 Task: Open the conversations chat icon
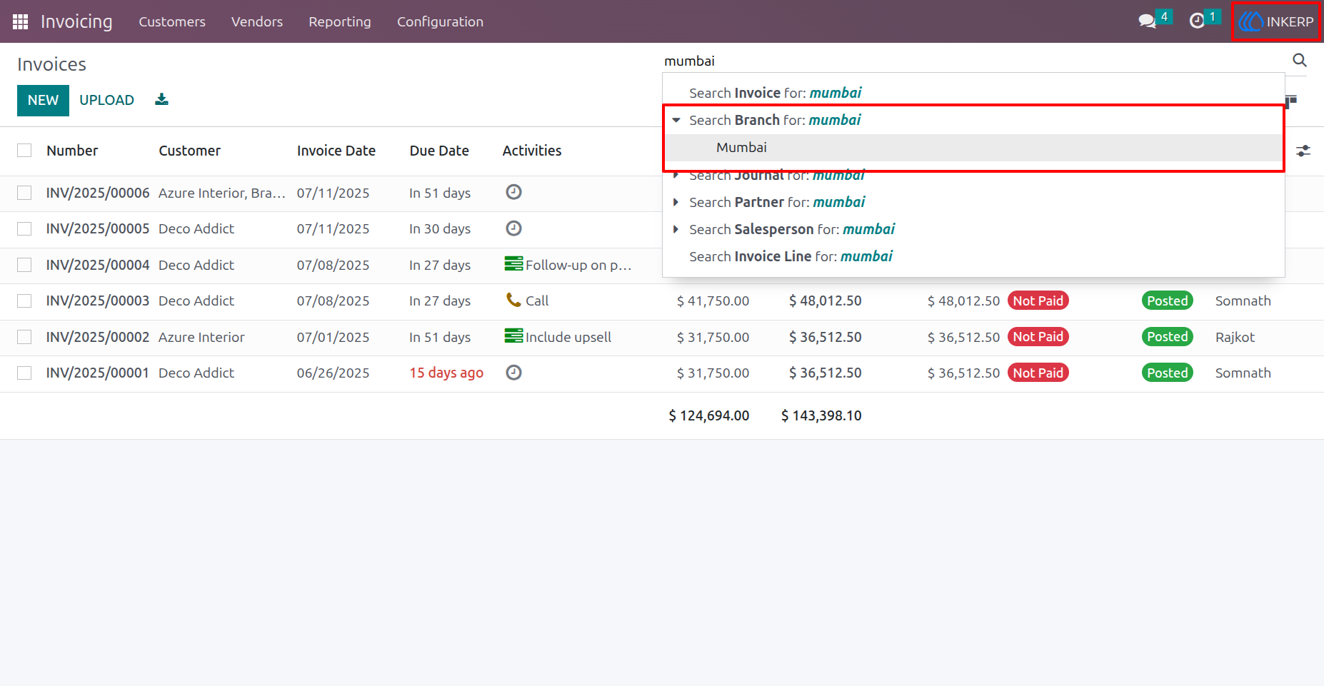coord(1147,21)
